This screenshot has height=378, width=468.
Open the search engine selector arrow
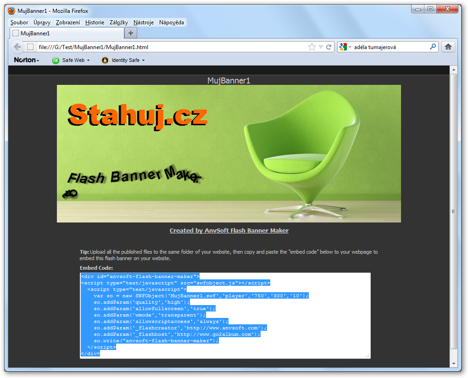click(350, 47)
